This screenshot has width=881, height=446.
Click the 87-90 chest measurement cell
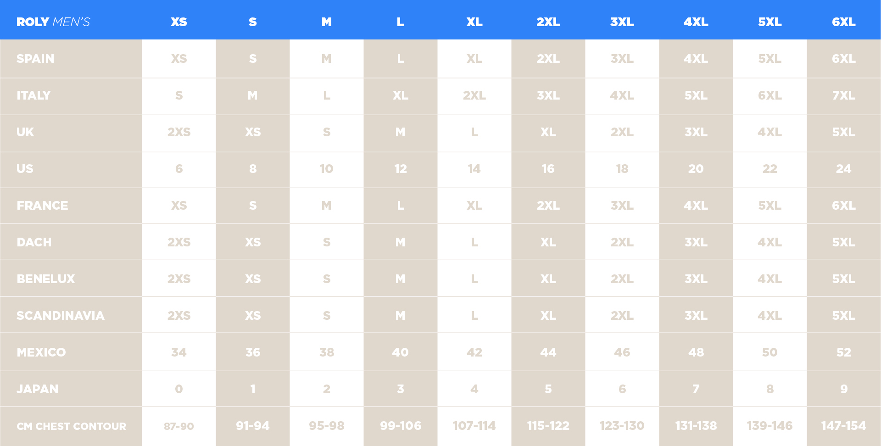point(178,426)
